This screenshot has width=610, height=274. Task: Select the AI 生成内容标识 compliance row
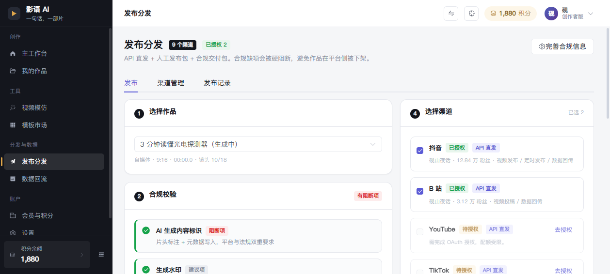coord(258,236)
